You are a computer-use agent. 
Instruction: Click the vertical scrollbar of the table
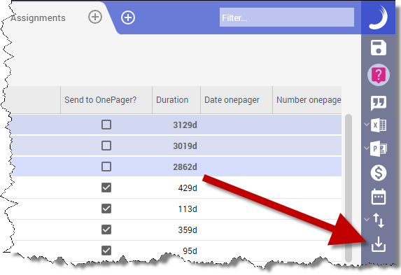click(349, 188)
